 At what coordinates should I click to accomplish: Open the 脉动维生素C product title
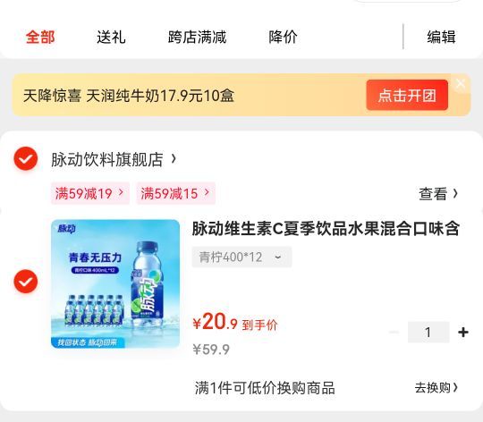(326, 229)
